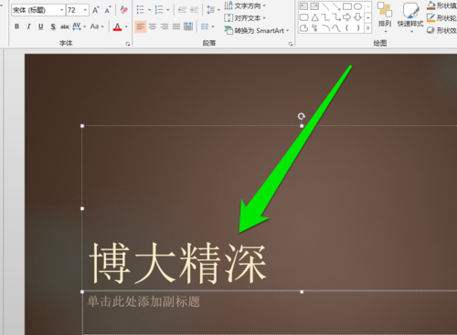Select the rectangle shape
Viewport: 457px width, 335px height.
(x=347, y=6)
